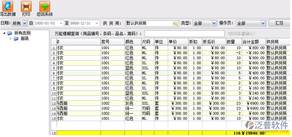Collapse the 所有类别 tree node
Screen dimensions: 292x137
coord(4,33)
